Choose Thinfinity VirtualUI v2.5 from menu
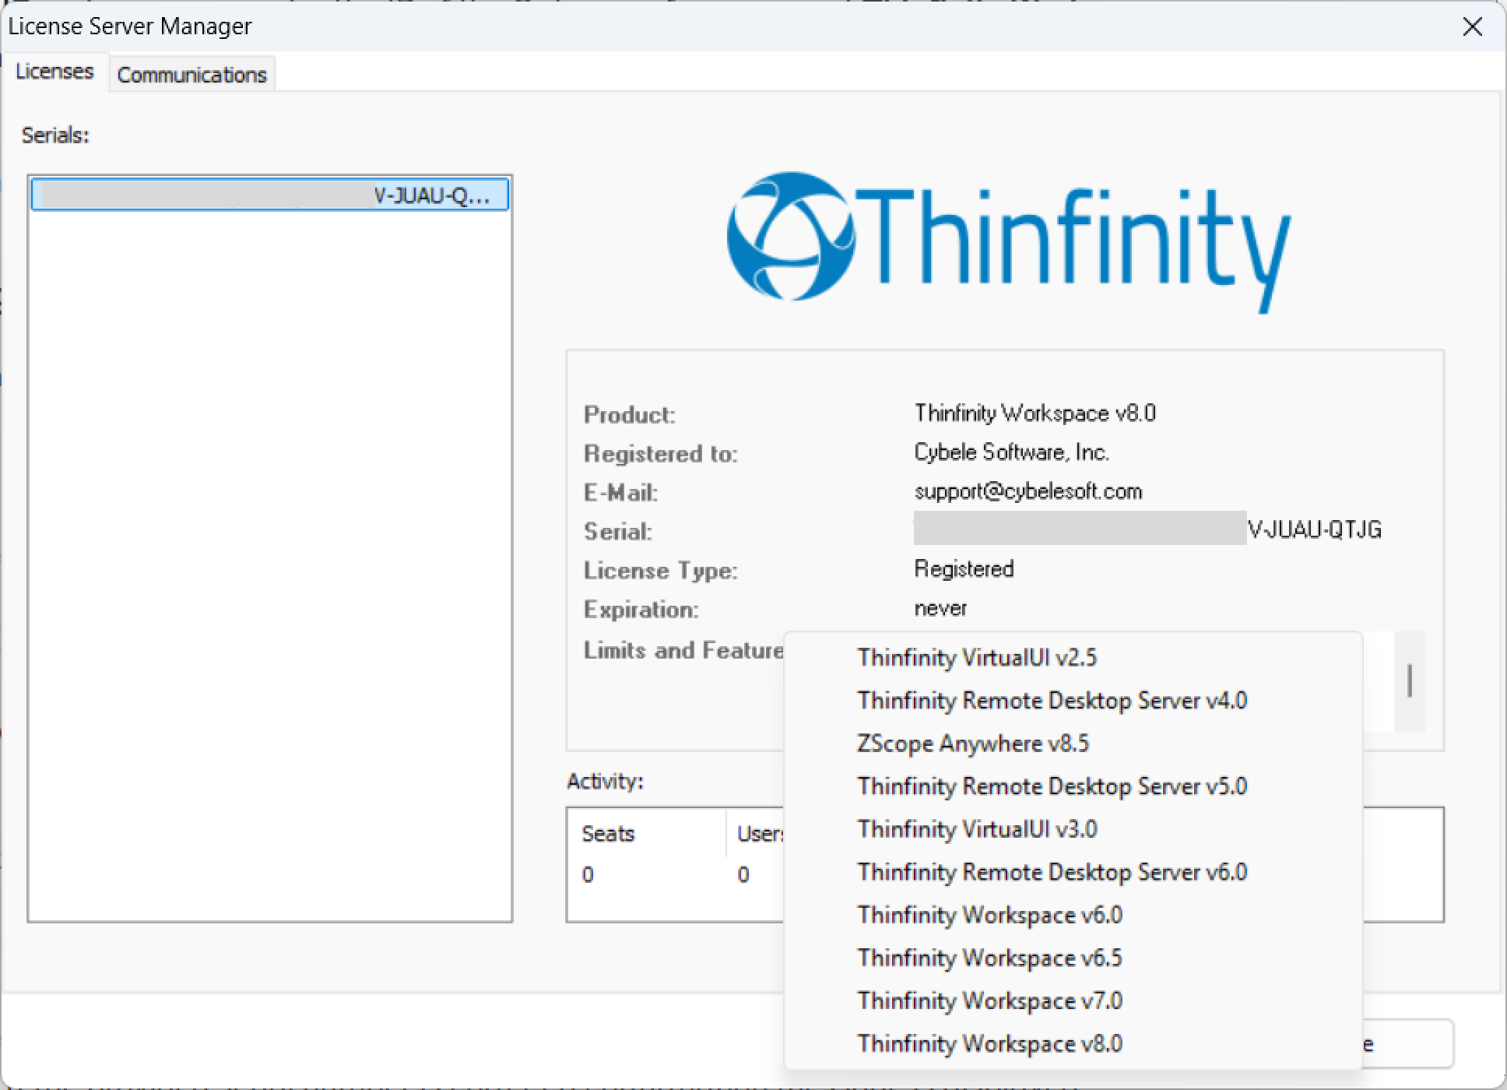Image resolution: width=1507 pixels, height=1090 pixels. (976, 658)
